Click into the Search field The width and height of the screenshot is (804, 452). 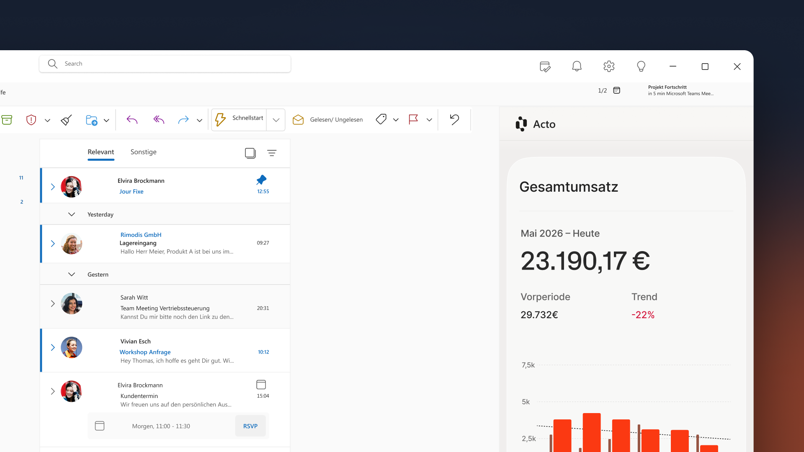tap(165, 64)
